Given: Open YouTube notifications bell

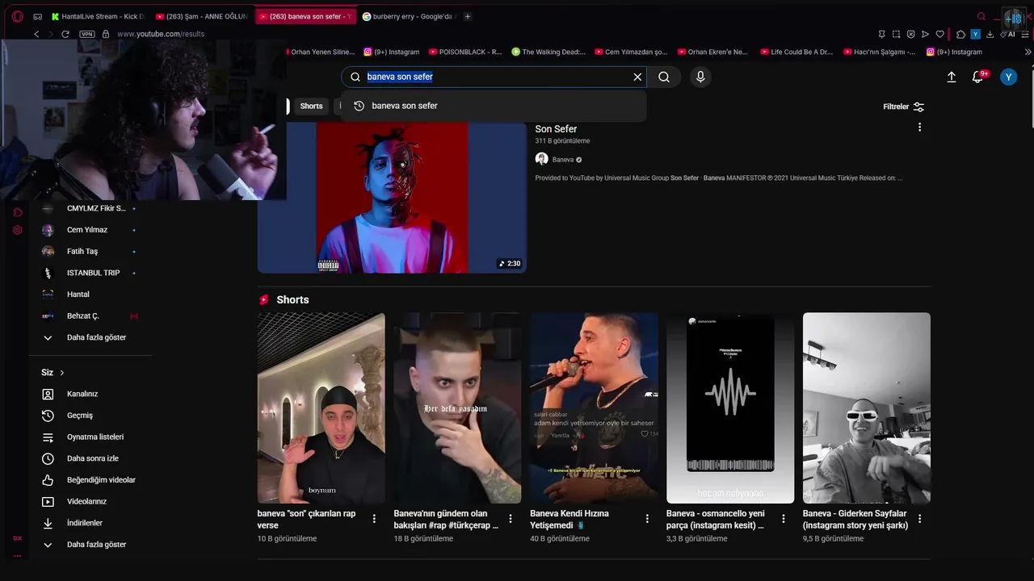Looking at the screenshot, I should 977,77.
